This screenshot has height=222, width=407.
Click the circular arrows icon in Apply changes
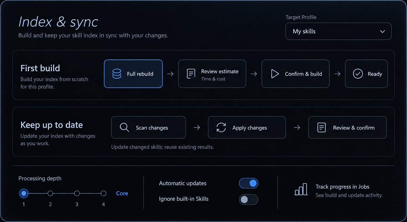coord(221,127)
